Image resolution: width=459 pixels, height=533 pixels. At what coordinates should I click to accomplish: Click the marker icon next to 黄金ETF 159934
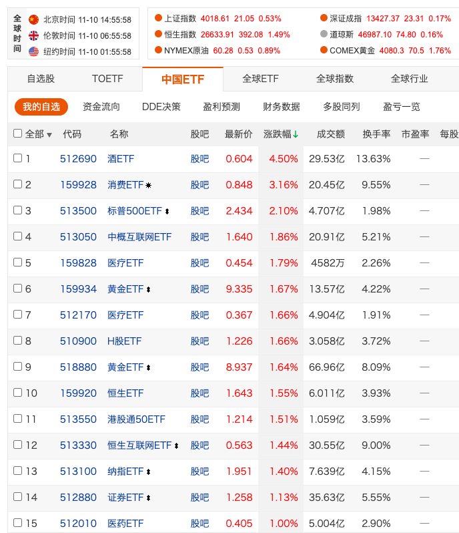(x=148, y=290)
